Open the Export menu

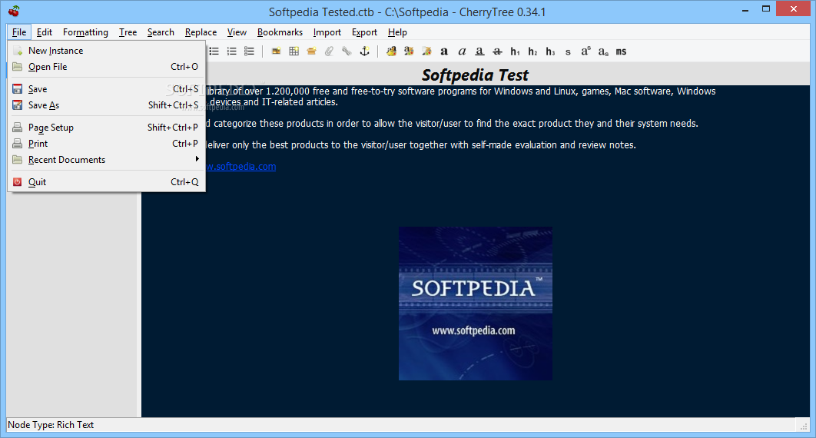364,32
